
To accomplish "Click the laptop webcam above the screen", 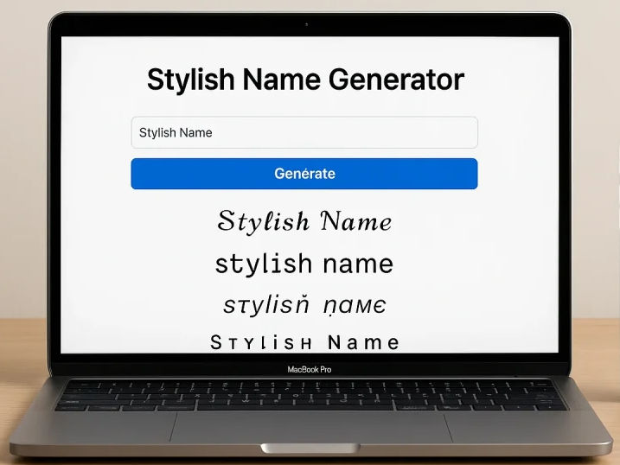I will tap(306, 24).
